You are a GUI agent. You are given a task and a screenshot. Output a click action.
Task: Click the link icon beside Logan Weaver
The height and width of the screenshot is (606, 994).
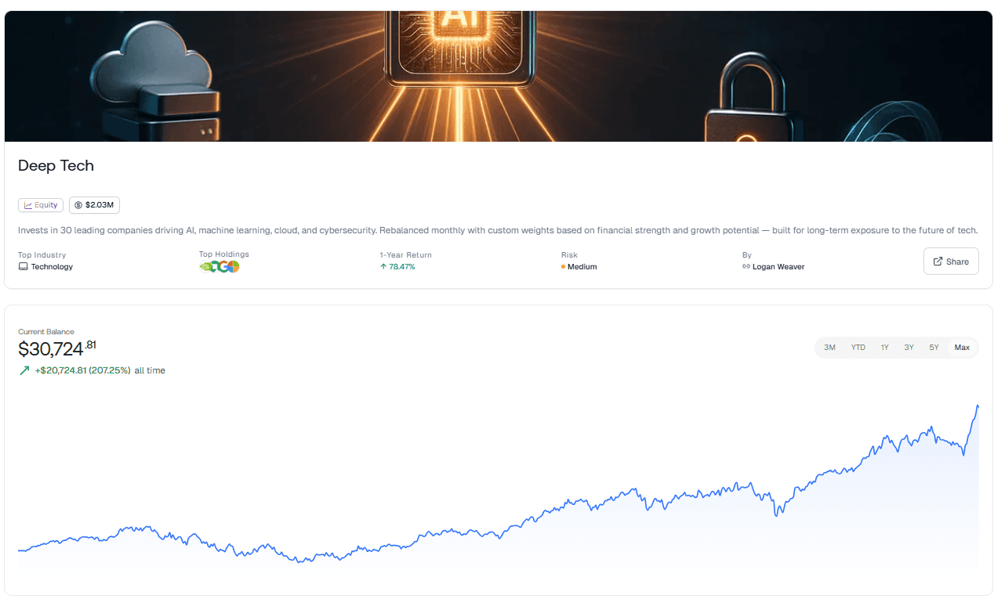click(746, 267)
